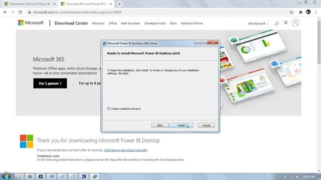Screen dimensions: 321x180
Task: Go back to previous browser page
Action: click(5, 12)
